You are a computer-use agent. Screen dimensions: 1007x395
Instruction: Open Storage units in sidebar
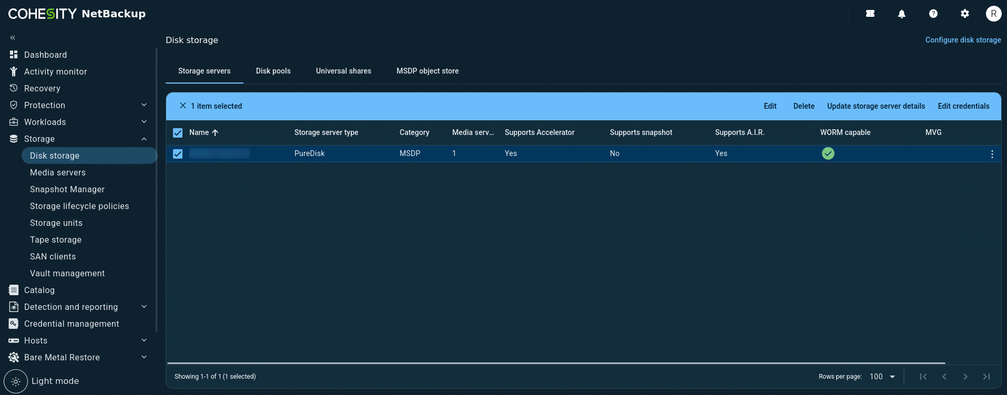[x=56, y=223]
